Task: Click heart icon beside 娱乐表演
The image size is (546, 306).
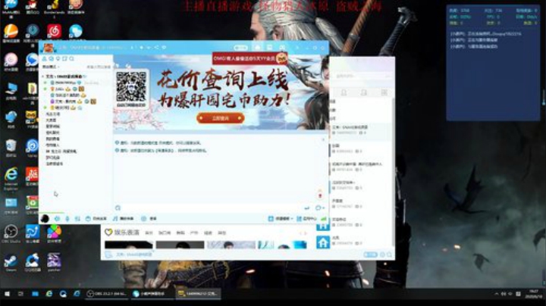Action: 108,233
